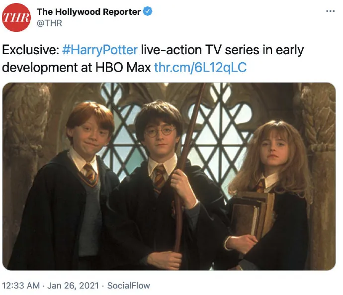The width and height of the screenshot is (343, 295).
Task: Follow the thr.cm/6L12qLC article link
Action: click(200, 67)
